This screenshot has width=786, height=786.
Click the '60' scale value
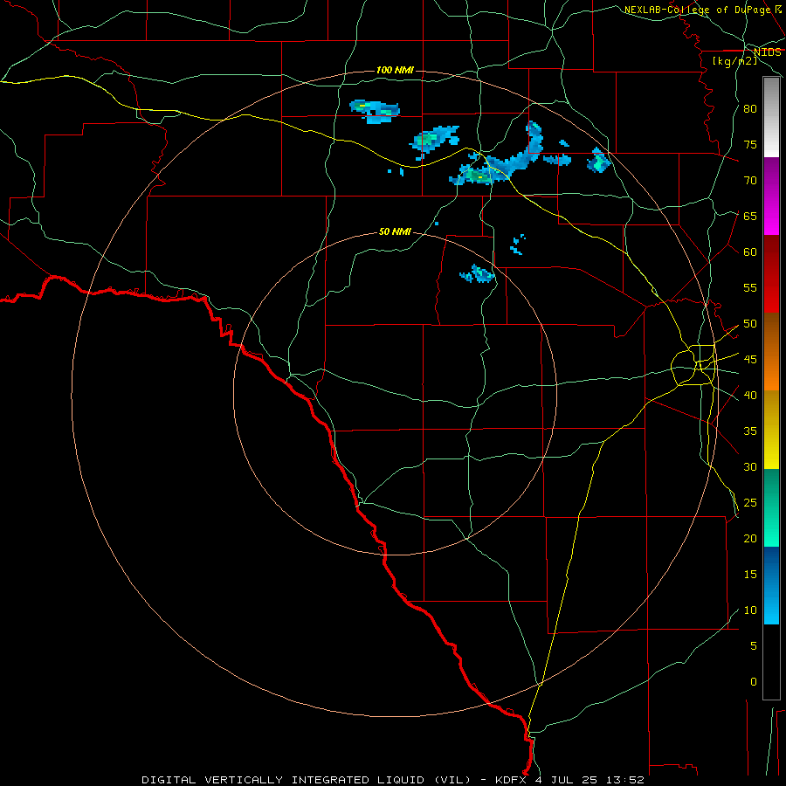coord(750,252)
